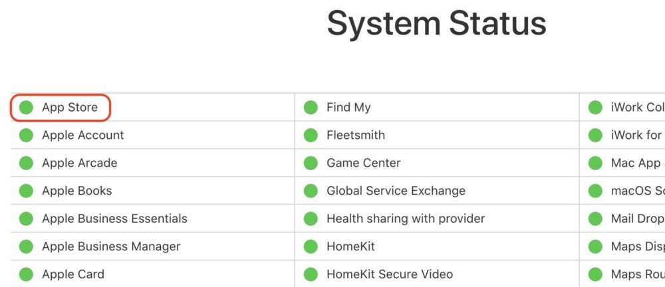Click the Find My service label
The height and width of the screenshot is (287, 665).
coord(348,108)
